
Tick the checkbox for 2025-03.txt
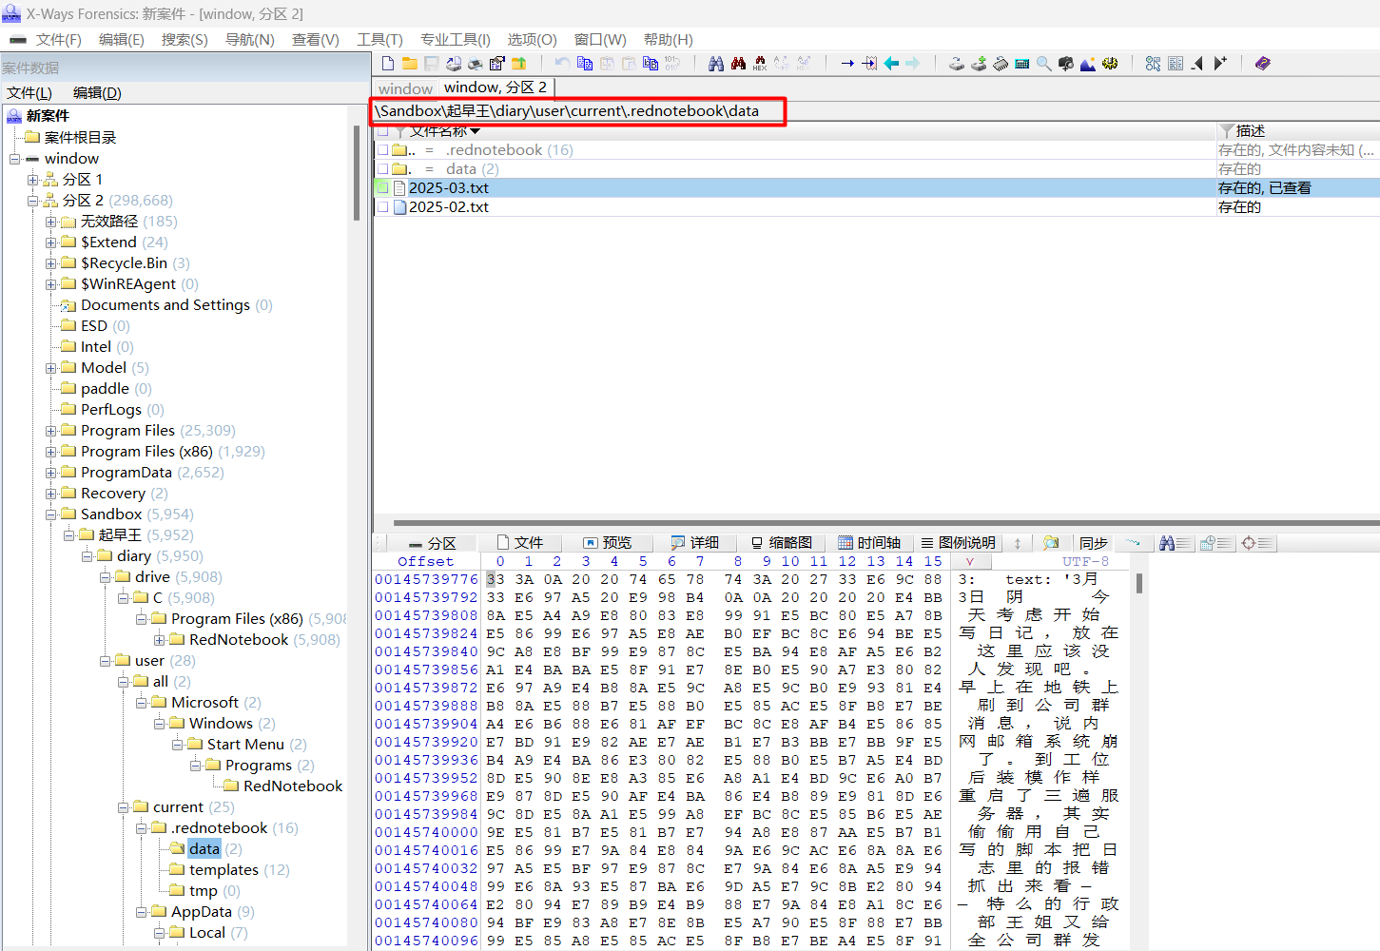point(382,188)
